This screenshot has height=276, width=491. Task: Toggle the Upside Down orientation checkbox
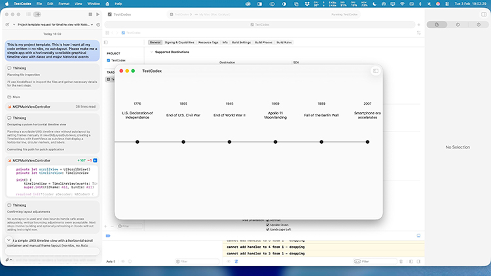point(268,224)
